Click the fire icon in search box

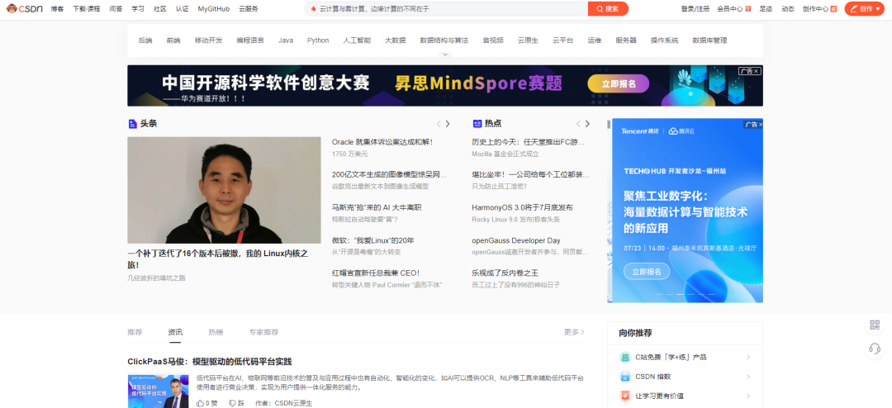(313, 8)
